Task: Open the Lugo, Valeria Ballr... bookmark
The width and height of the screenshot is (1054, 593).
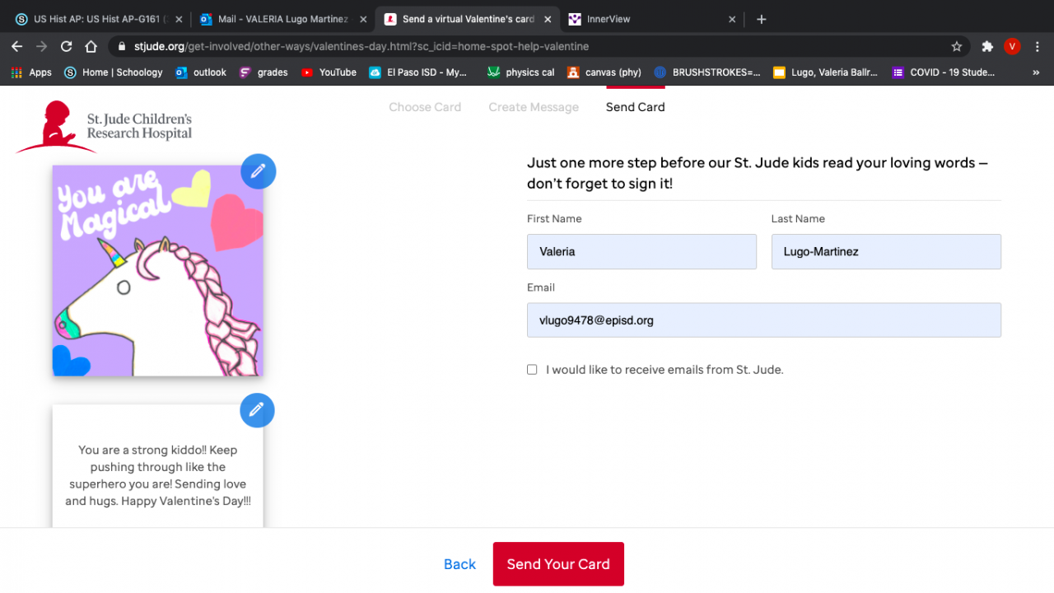Action: [825, 72]
